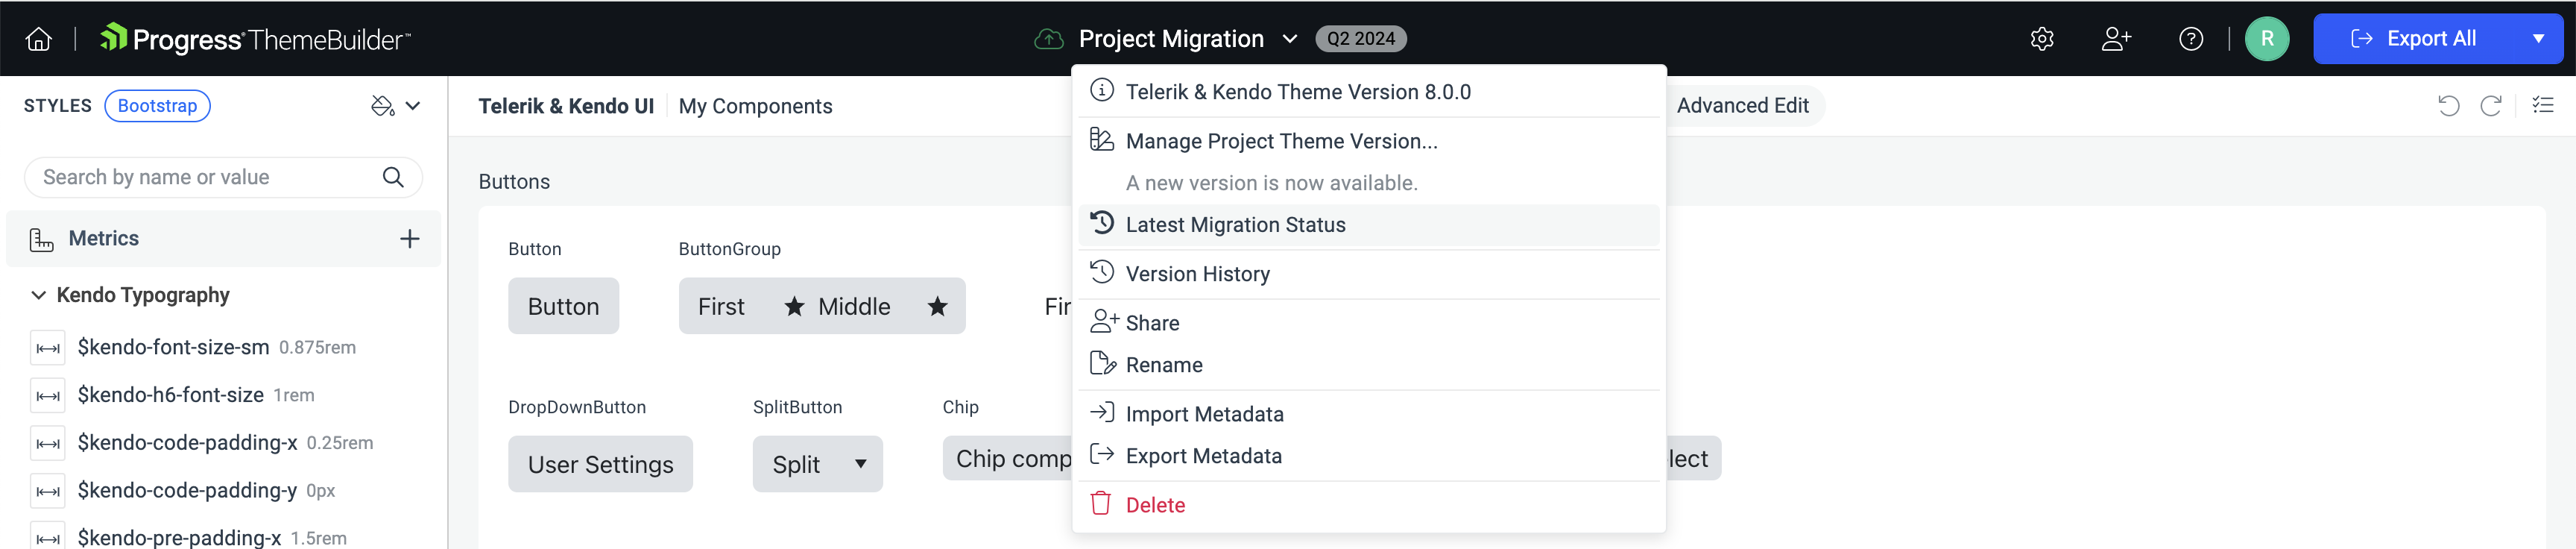Open the Project Migration dropdown chevron

click(1290, 39)
